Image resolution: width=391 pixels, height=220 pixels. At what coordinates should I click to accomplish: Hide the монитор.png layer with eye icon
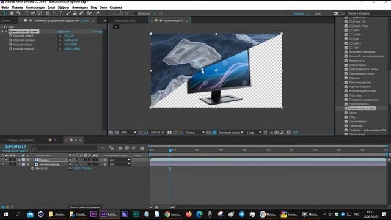(2, 164)
